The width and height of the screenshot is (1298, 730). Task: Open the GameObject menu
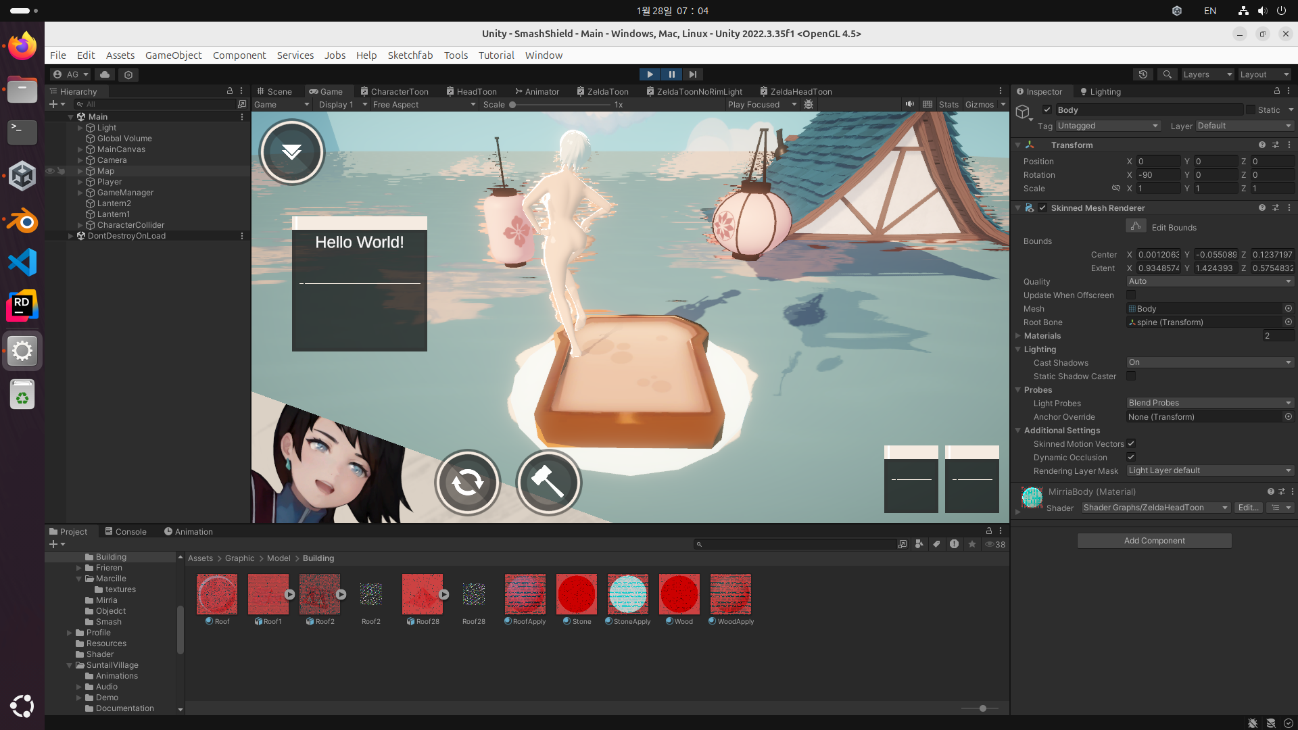(174, 55)
